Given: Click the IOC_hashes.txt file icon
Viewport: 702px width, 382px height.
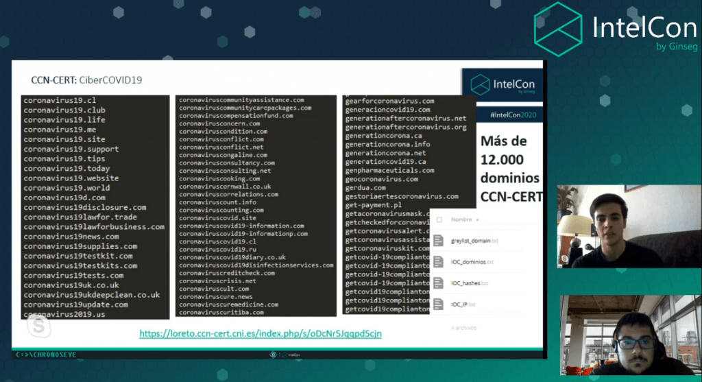Looking at the screenshot, I should 438,283.
